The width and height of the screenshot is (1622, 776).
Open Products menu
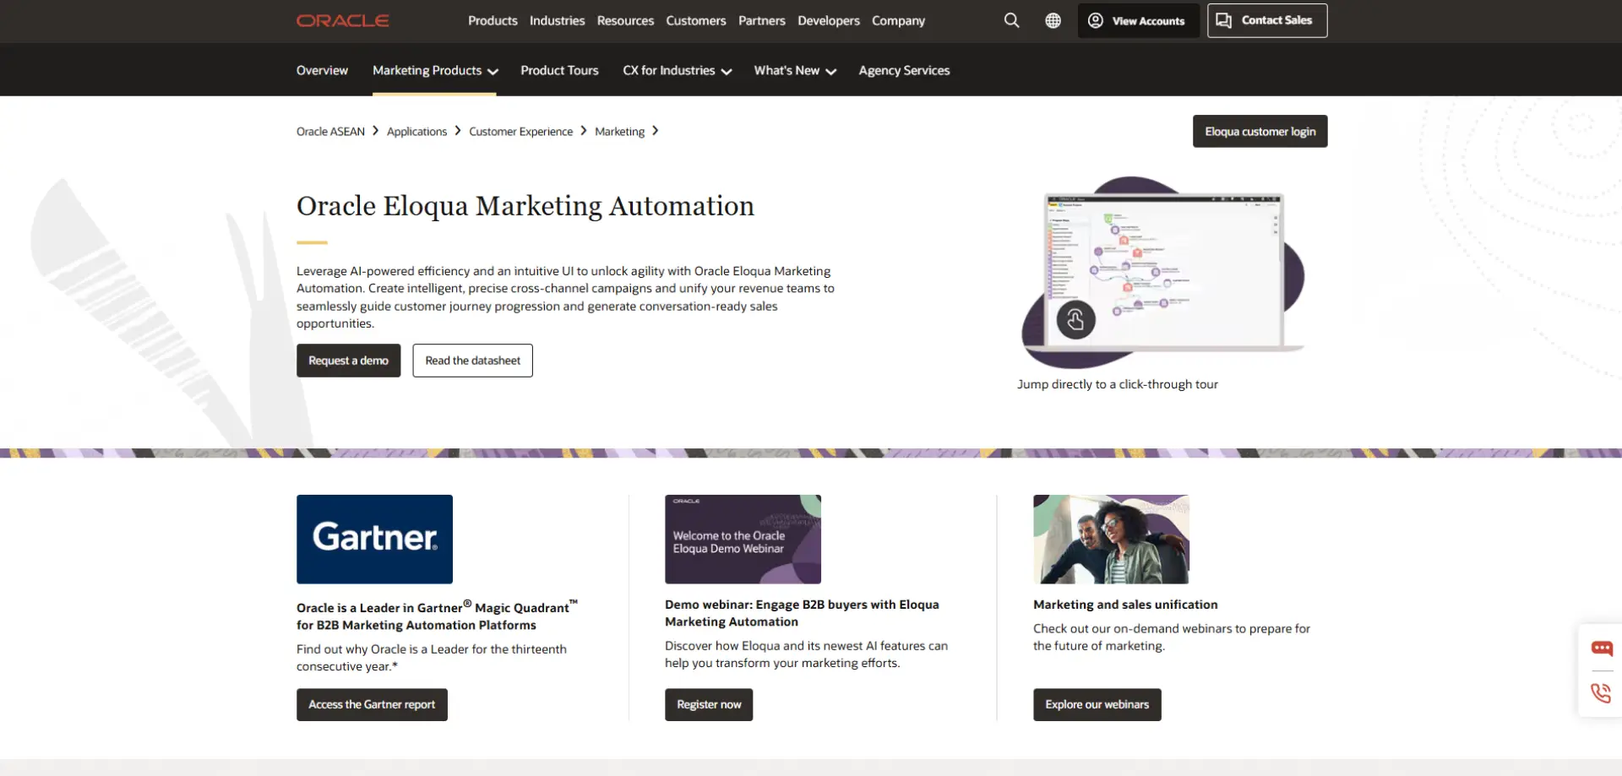pos(493,20)
